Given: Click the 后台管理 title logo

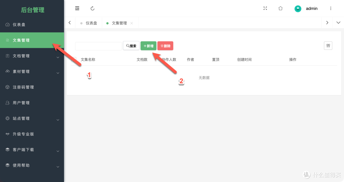Looking at the screenshot, I should click(33, 10).
